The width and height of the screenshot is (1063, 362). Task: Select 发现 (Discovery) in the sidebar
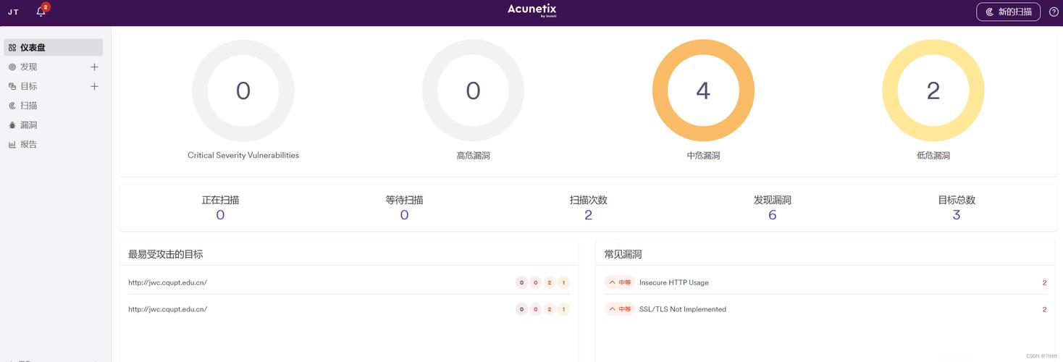pos(28,67)
